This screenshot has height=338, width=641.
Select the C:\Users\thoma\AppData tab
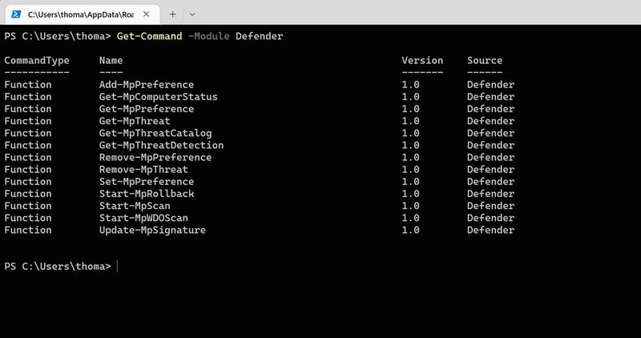click(x=82, y=14)
